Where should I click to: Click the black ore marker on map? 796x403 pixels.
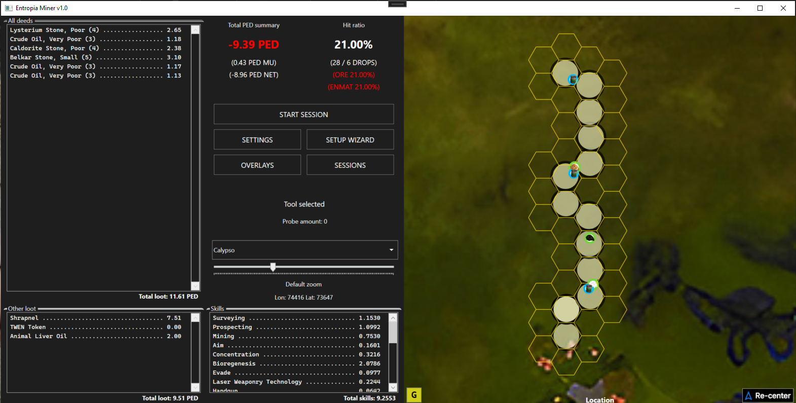coord(590,238)
